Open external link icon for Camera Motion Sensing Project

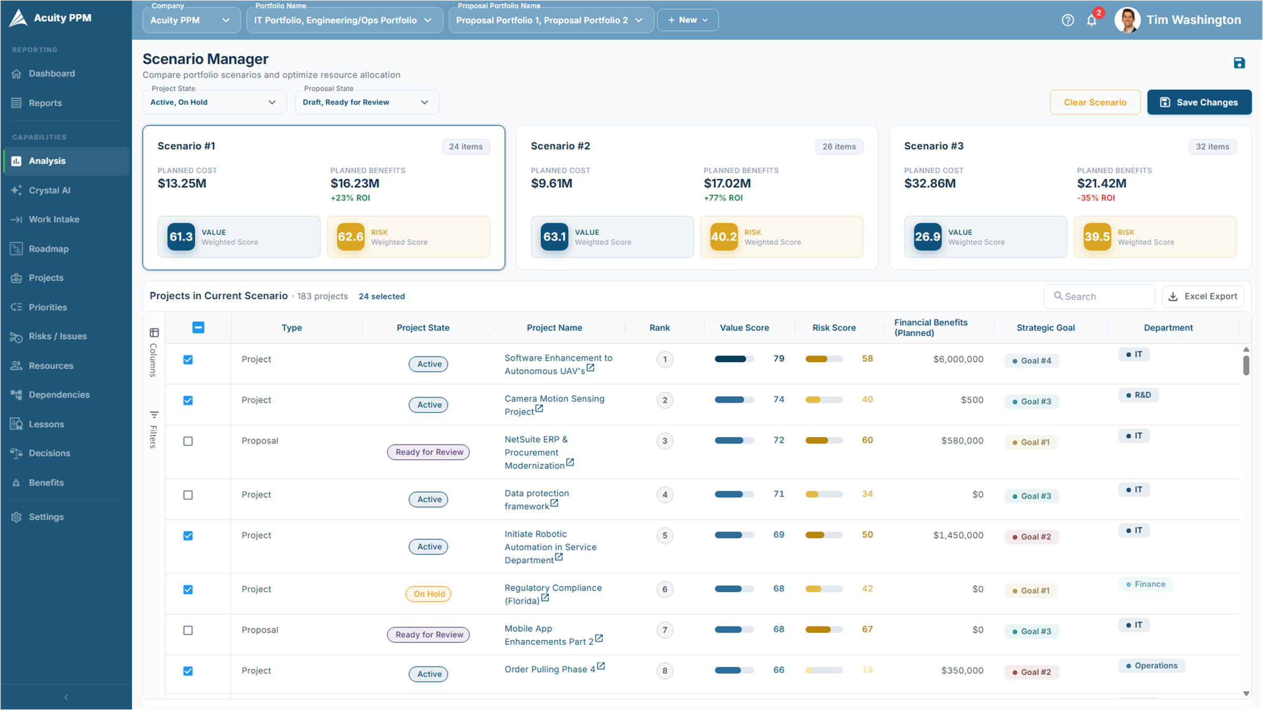(539, 408)
